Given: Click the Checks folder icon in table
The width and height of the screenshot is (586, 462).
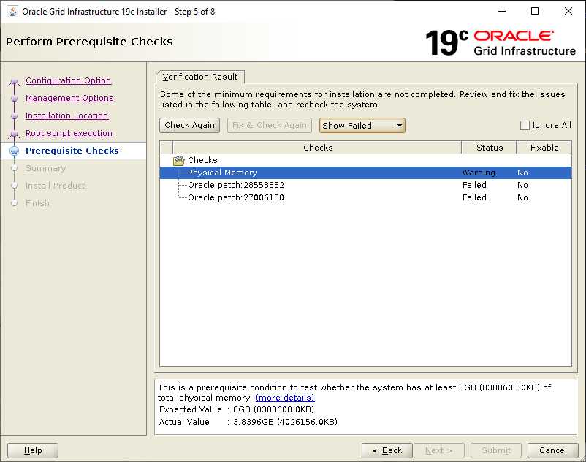Looking at the screenshot, I should tap(179, 160).
